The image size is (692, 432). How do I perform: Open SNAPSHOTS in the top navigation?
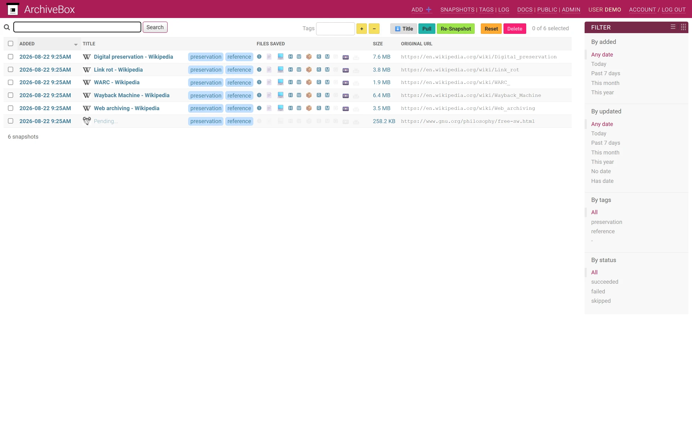pos(457,10)
